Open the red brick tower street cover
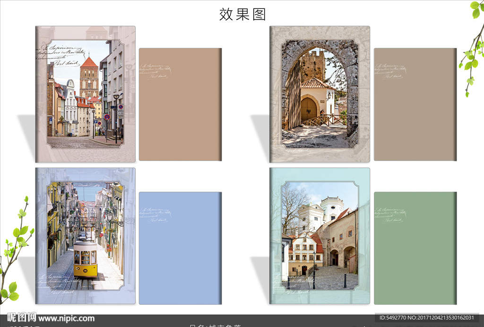Screen dimensions: 484x327 (x=85, y=94)
